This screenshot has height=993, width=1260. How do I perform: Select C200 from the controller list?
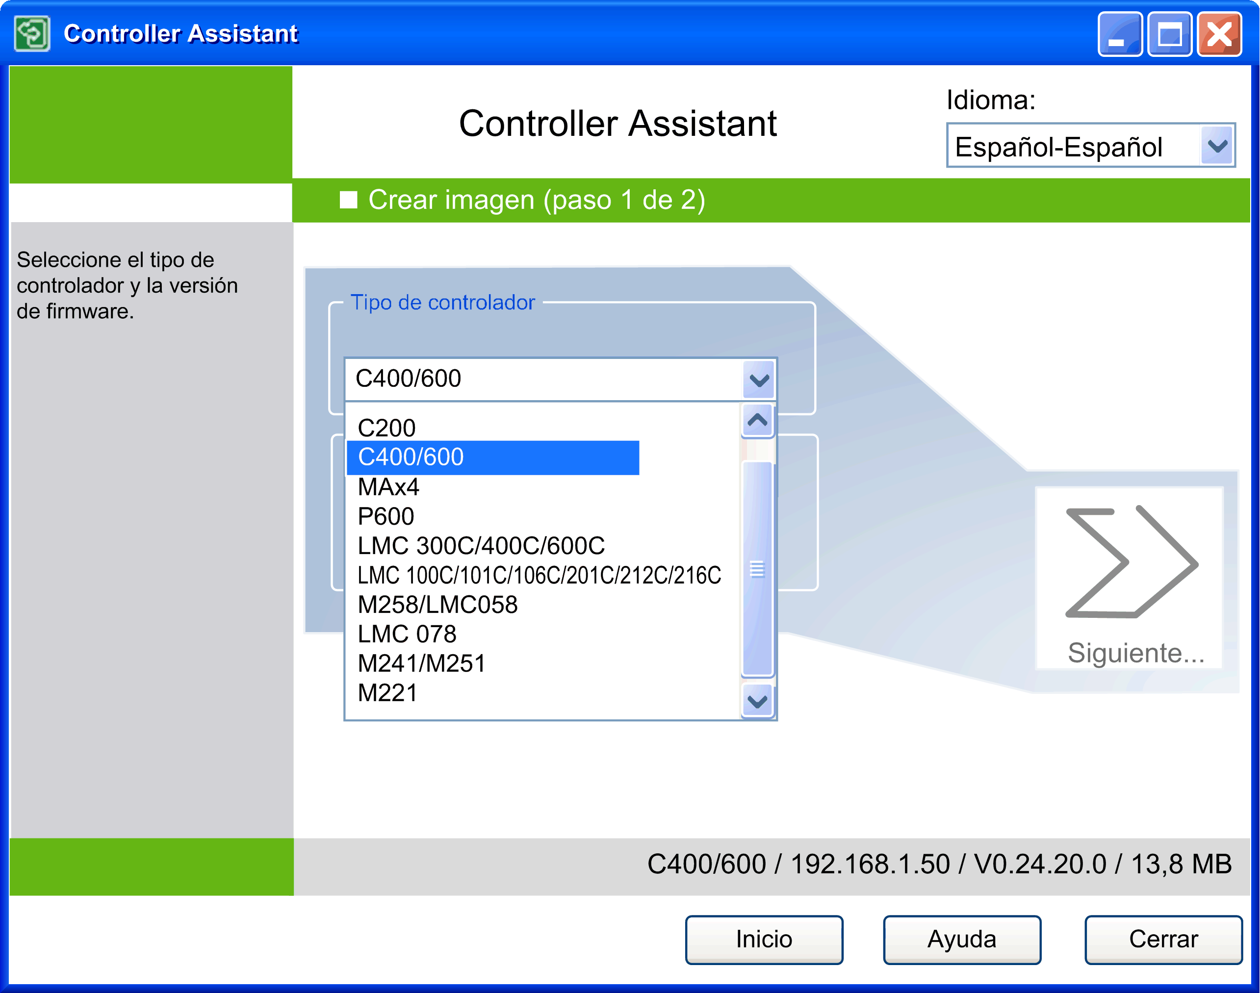pyautogui.click(x=386, y=428)
